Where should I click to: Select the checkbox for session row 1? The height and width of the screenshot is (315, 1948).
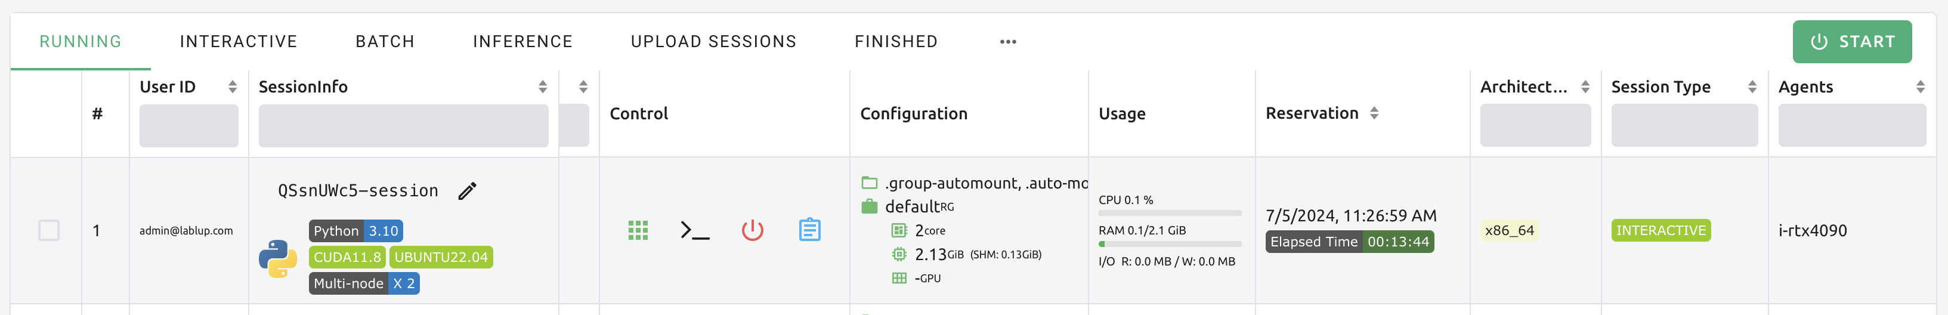point(49,230)
